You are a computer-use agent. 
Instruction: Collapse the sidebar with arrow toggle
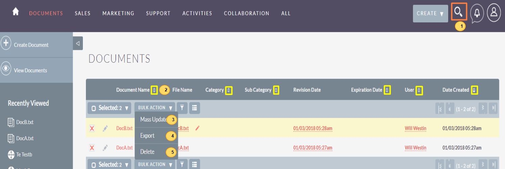pyautogui.click(x=78, y=43)
